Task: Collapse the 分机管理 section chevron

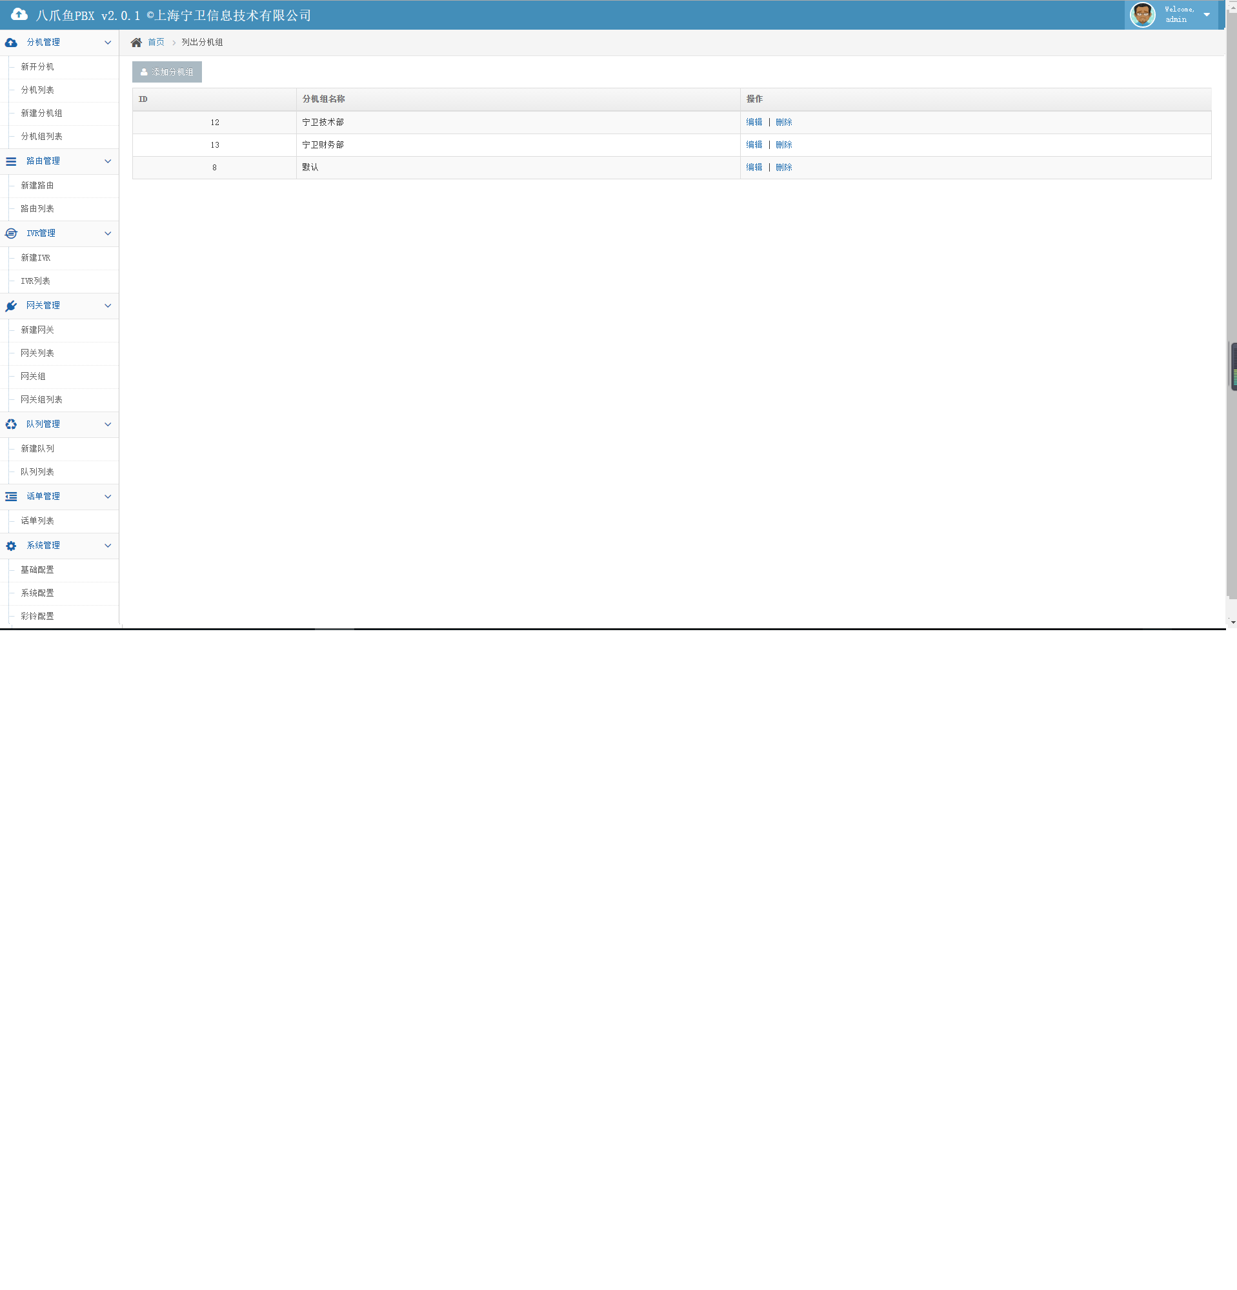Action: (x=108, y=43)
